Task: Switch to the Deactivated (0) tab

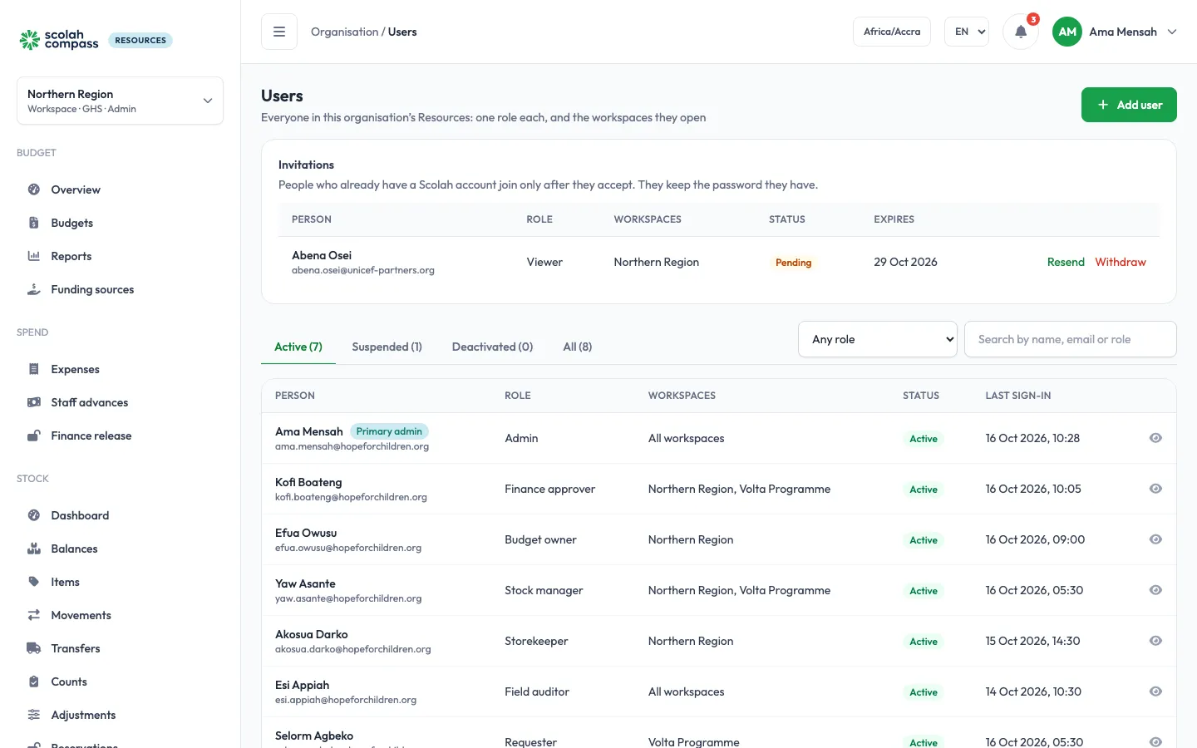Action: [x=493, y=347]
